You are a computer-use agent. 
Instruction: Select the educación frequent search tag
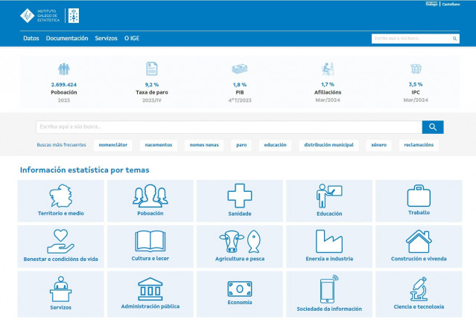[x=275, y=145]
